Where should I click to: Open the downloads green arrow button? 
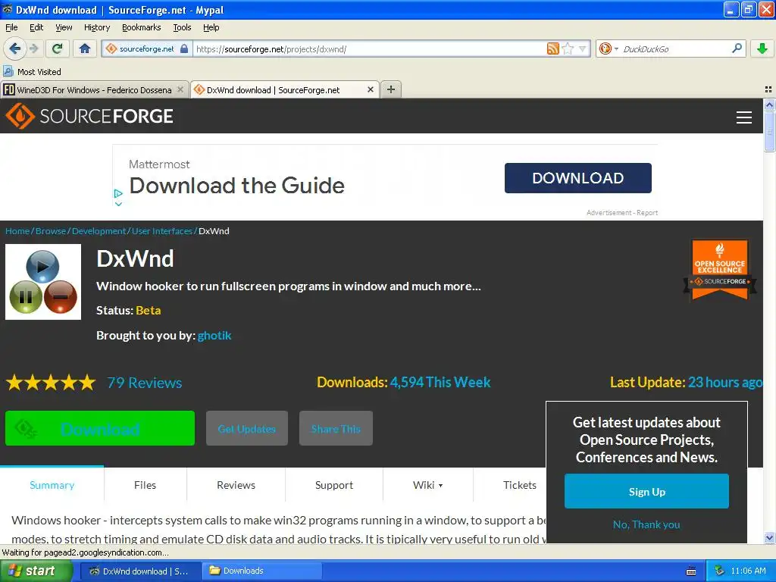click(762, 48)
